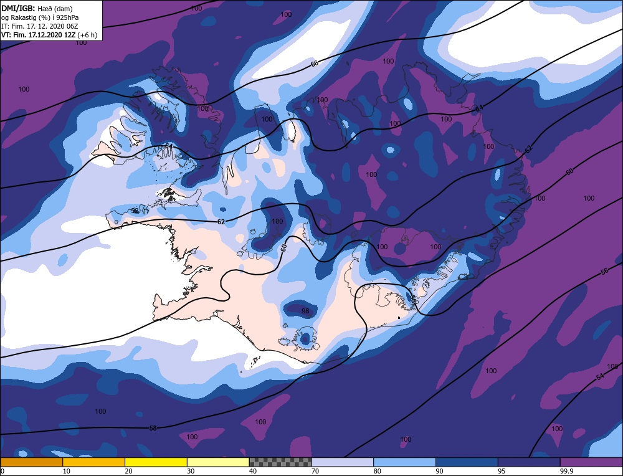Viewport: 623px width, 476px height.
Task: Click the '99.9' legend scale value
Action: tap(566, 471)
